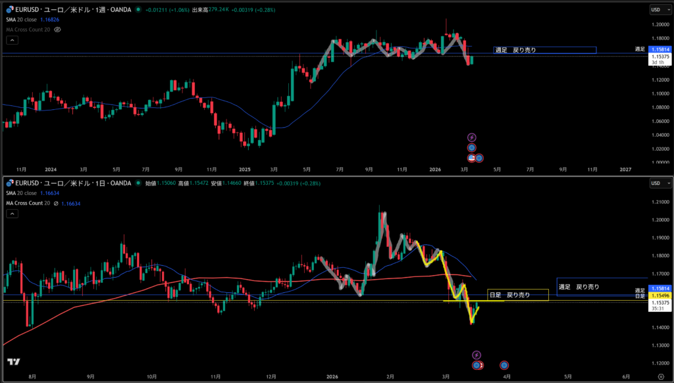The height and width of the screenshot is (383, 674).
Task: Click the EURUSD 1週 OANDA symbol title
Action: point(72,10)
